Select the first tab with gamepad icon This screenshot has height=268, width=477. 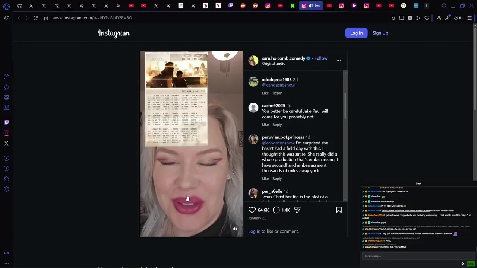[x=19, y=6]
